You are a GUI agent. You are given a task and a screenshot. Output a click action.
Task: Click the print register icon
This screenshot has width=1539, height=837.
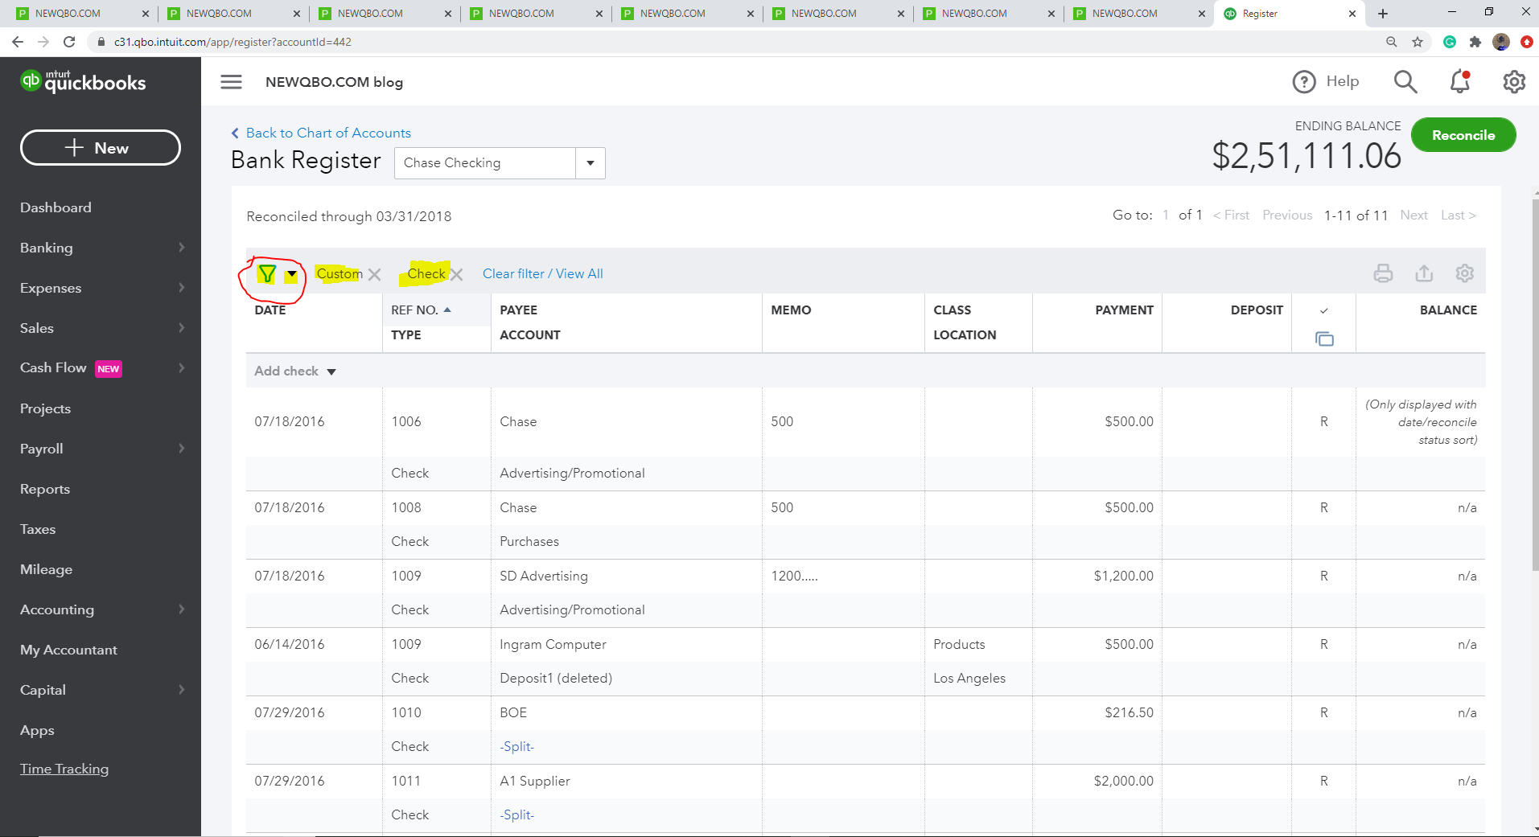click(1383, 273)
